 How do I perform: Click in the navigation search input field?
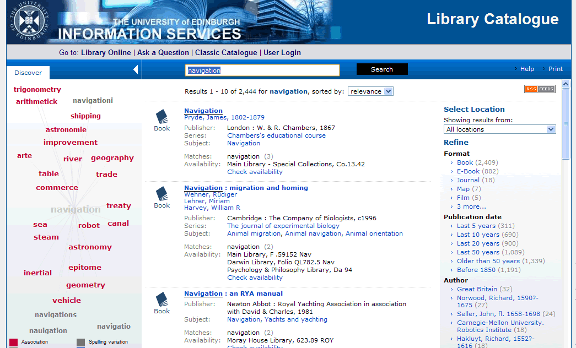pos(262,70)
